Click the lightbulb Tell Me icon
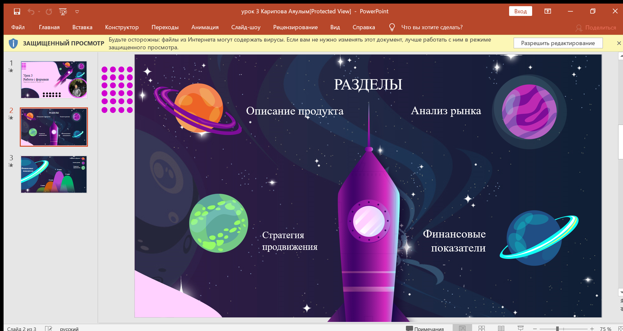The width and height of the screenshot is (623, 331). pos(392,27)
